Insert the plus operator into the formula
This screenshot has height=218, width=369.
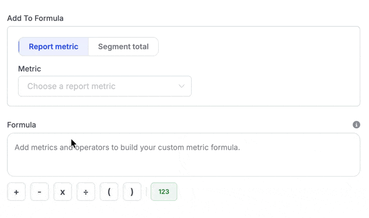point(16,192)
